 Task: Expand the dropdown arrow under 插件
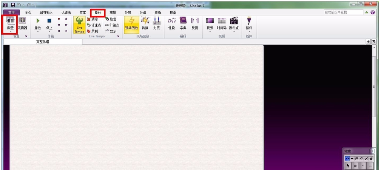coord(249,32)
